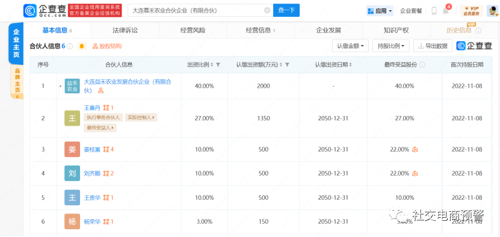Switch to the 知识产权 tab
The height and width of the screenshot is (237, 500).
tap(396, 30)
